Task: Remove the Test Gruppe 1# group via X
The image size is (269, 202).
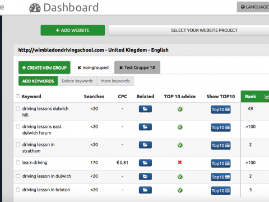Action: [x=121, y=68]
